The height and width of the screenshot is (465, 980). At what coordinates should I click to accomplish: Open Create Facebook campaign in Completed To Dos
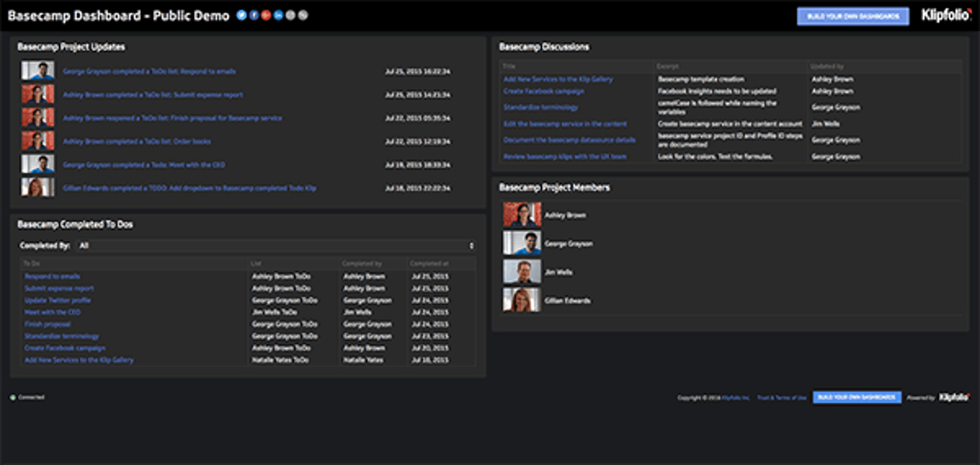coord(65,348)
